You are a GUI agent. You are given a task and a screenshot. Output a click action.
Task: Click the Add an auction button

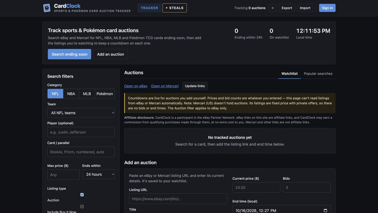[x=111, y=54]
